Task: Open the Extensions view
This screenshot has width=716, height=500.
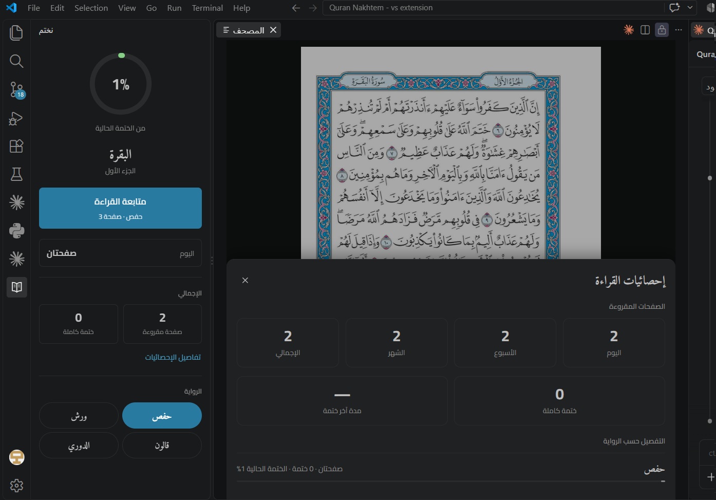Action: [16, 146]
